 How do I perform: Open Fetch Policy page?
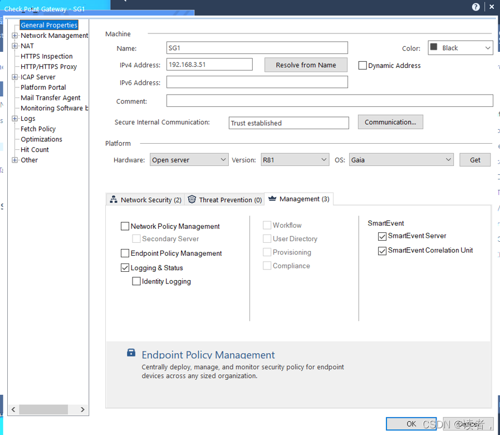pyautogui.click(x=38, y=129)
